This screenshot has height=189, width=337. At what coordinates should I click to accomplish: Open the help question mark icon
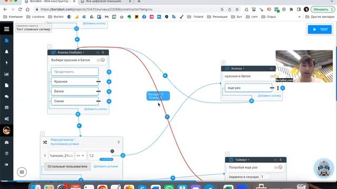point(7,153)
